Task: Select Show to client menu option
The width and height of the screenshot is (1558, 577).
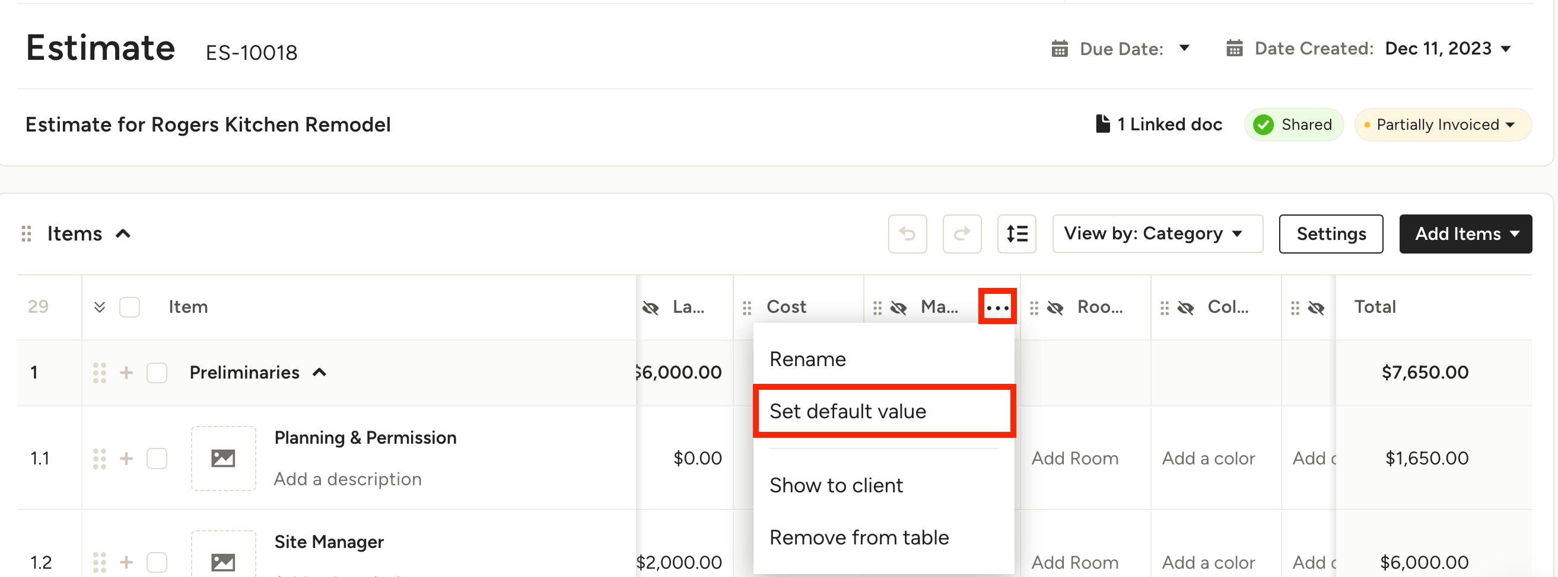Action: pyautogui.click(x=883, y=485)
